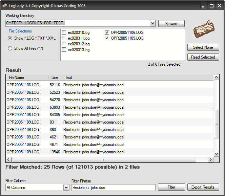Select result row with line 52523
The height and width of the screenshot is (196, 225).
[x=110, y=92]
